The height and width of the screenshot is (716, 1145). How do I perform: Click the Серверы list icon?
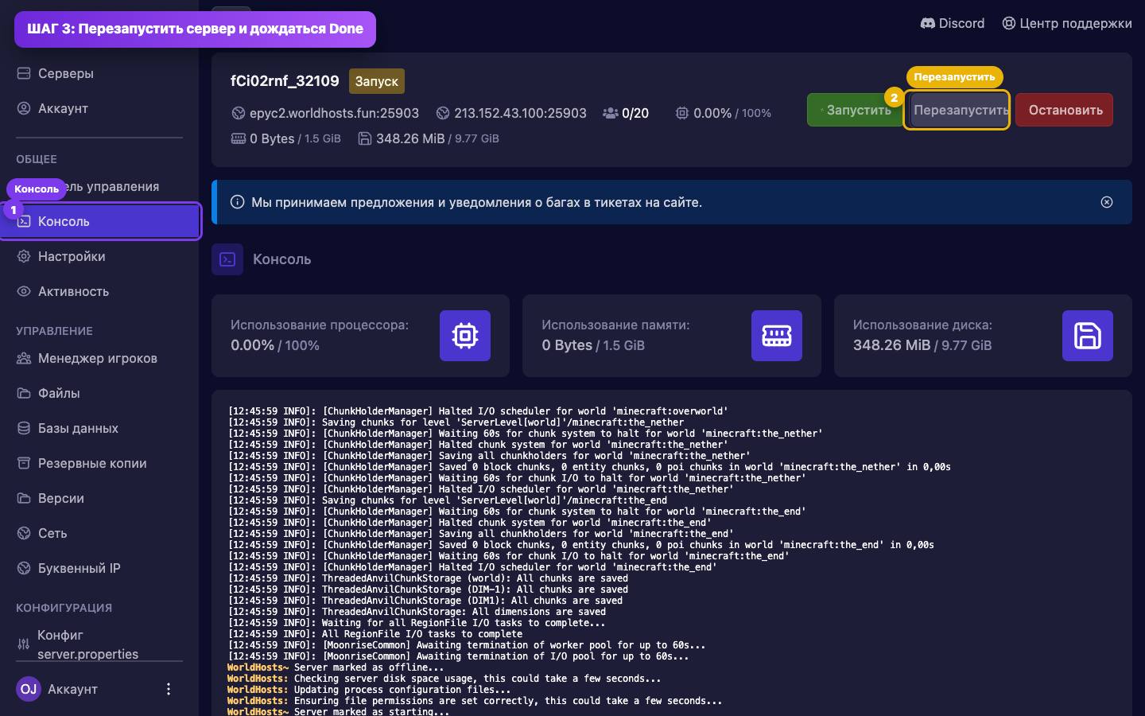[x=24, y=73]
